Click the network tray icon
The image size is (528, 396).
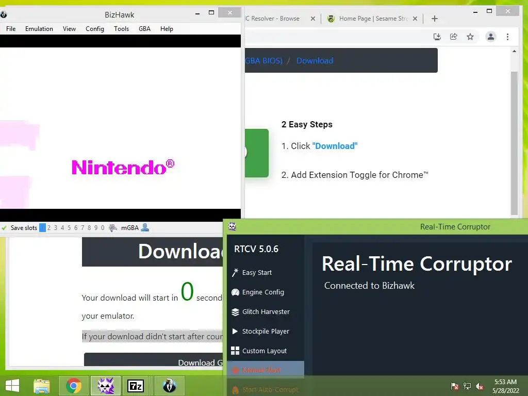point(467,386)
